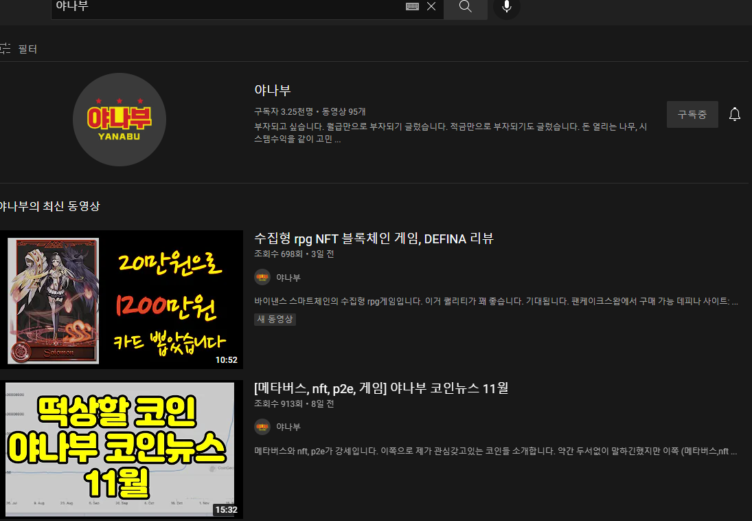
Task: Click the 야나부의 최신 동영상 section heading
Action: pos(49,206)
